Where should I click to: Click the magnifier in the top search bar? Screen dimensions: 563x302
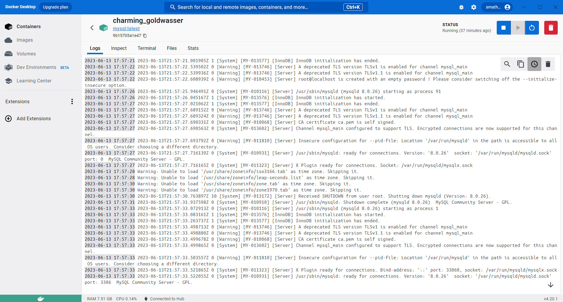point(173,7)
